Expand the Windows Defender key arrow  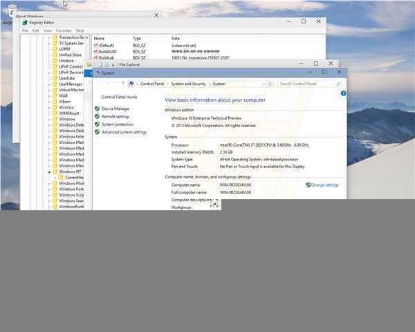pyautogui.click(x=49, y=125)
